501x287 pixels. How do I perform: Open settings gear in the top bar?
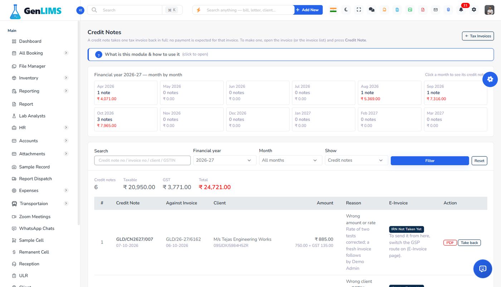474,10
